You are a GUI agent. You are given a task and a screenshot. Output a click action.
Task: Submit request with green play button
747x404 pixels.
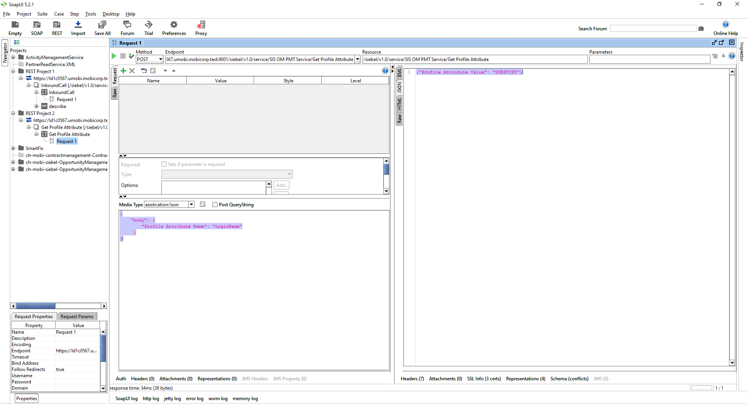[114, 56]
